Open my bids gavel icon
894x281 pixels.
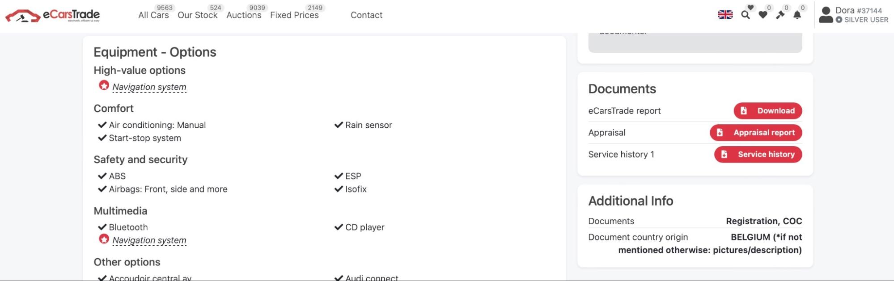point(780,15)
